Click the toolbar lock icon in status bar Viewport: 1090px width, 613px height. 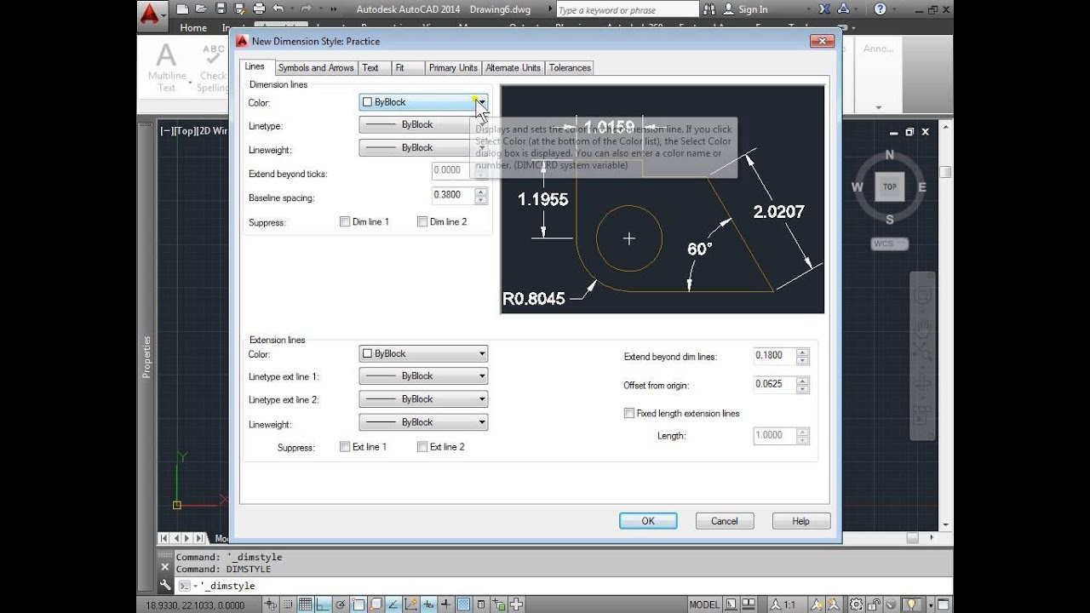pos(873,604)
